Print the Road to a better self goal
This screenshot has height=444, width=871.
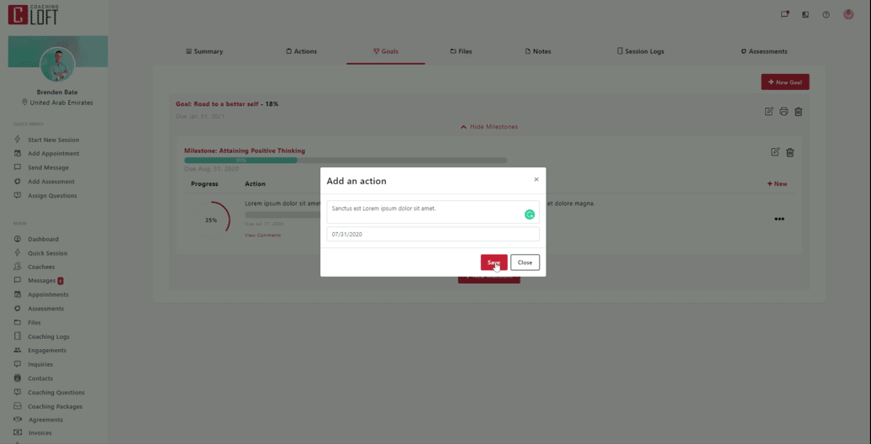coord(784,111)
